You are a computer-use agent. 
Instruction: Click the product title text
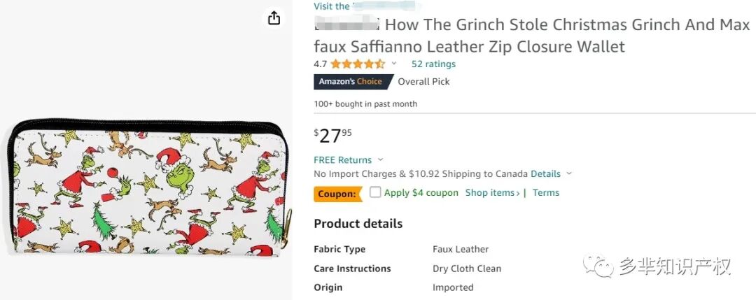click(532, 36)
